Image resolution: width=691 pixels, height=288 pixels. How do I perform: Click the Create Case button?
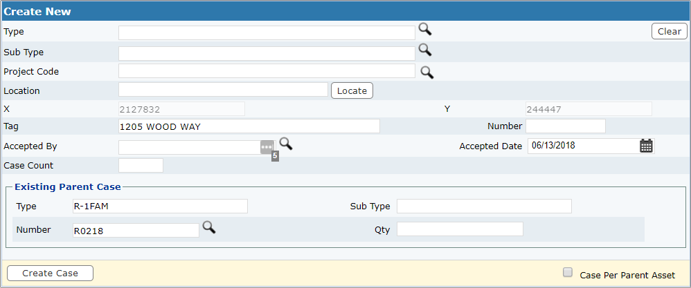[x=51, y=273]
